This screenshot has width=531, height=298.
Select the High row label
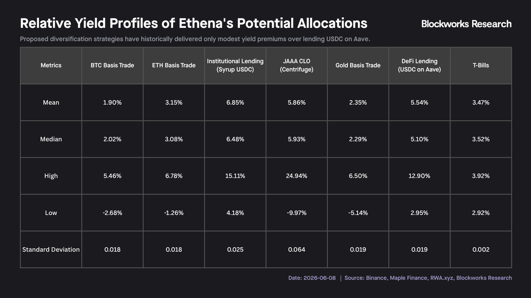click(x=51, y=176)
